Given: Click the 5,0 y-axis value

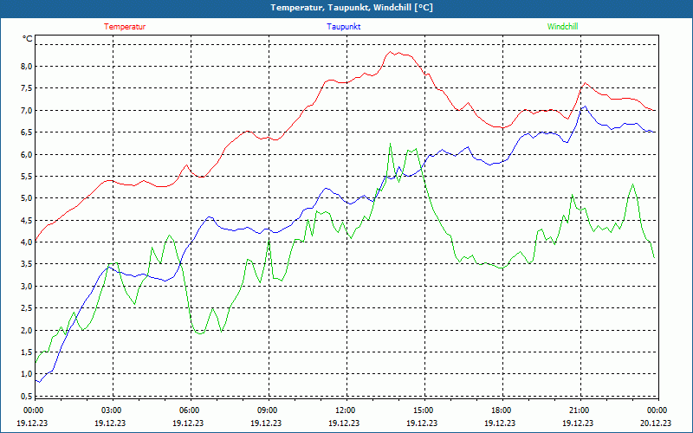Looking at the screenshot, I should coord(28,198).
